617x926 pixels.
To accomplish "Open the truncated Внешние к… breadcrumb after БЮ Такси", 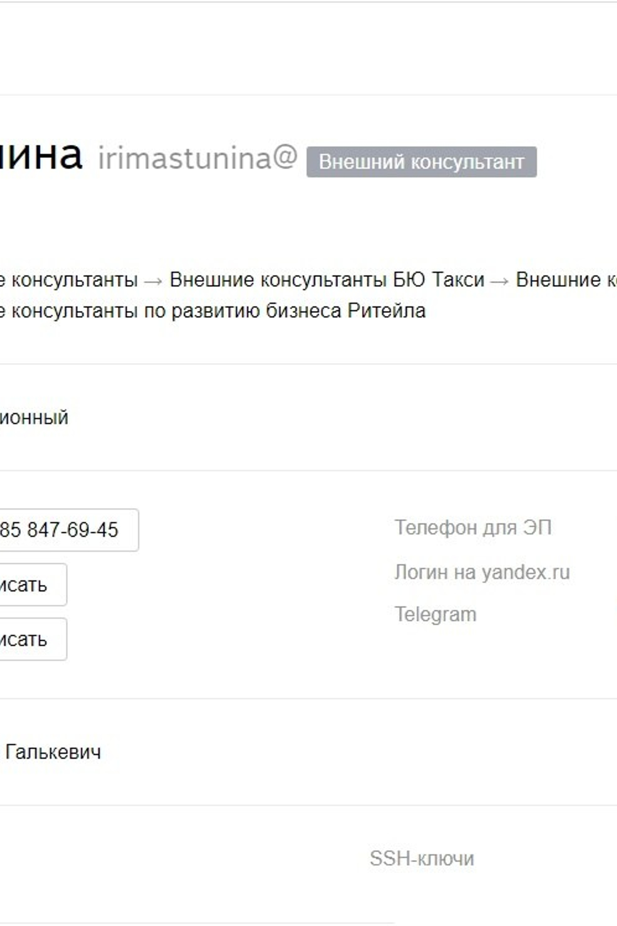I will point(566,280).
